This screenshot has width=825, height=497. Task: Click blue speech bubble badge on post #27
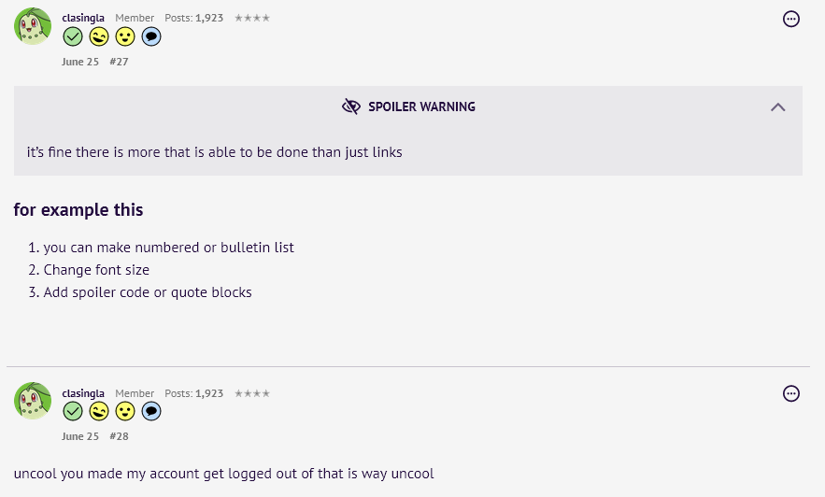pos(151,36)
